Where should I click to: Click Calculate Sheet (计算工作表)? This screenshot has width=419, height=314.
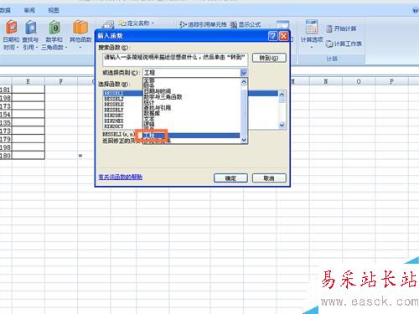click(344, 44)
